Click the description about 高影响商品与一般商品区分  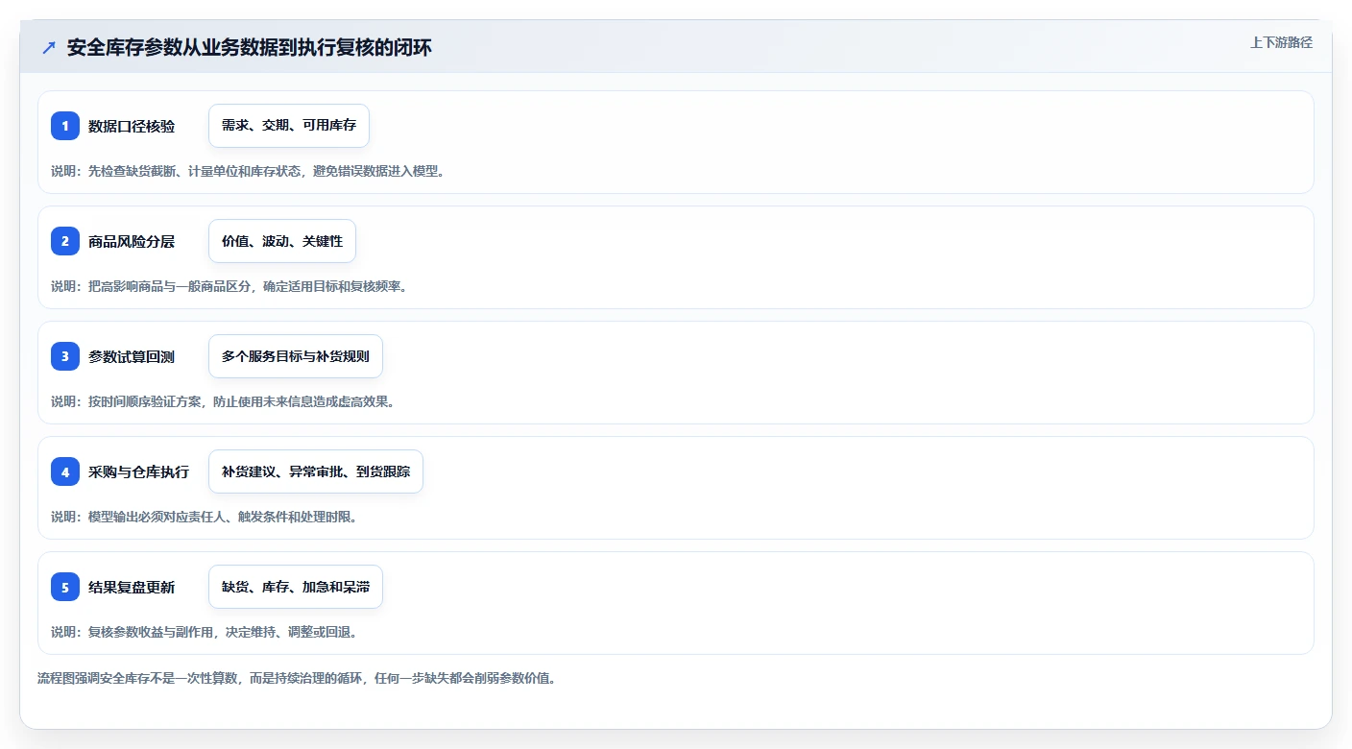229,286
